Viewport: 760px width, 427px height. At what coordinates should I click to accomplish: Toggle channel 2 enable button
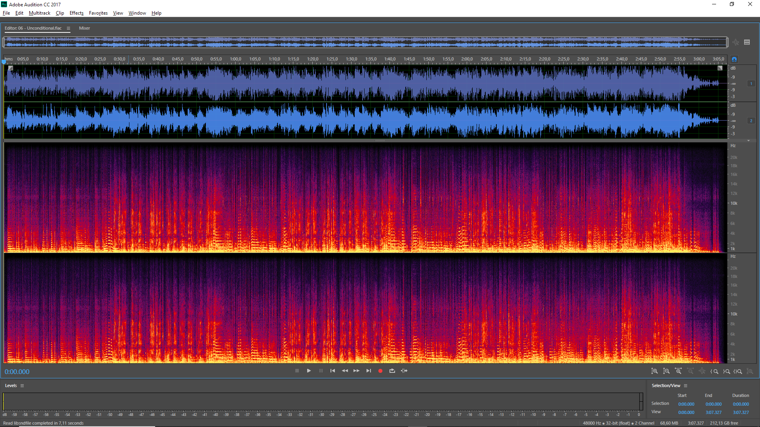point(751,121)
